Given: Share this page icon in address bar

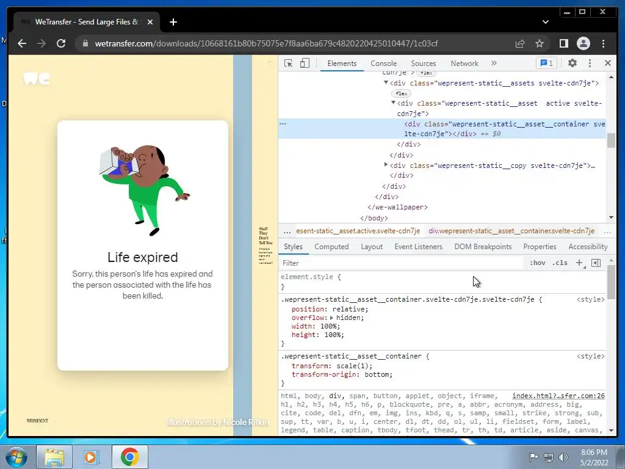Looking at the screenshot, I should 520,43.
